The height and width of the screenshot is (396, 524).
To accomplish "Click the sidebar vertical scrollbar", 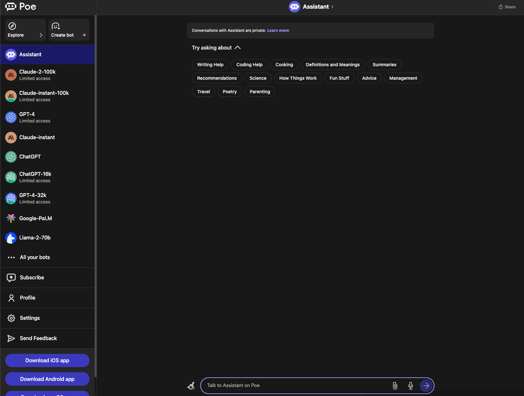I will tap(96, 196).
